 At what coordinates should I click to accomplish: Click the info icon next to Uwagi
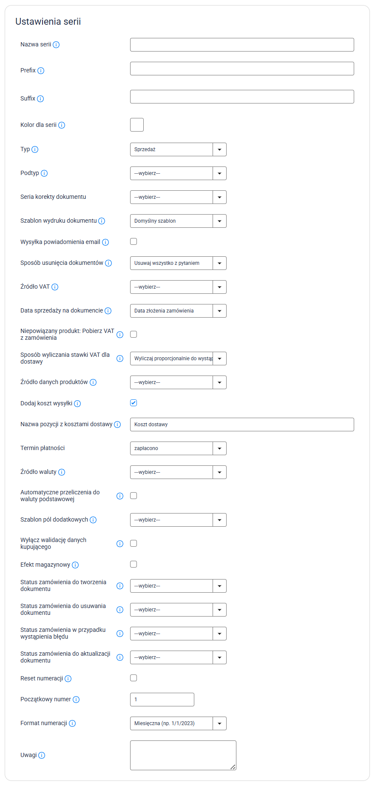point(42,755)
